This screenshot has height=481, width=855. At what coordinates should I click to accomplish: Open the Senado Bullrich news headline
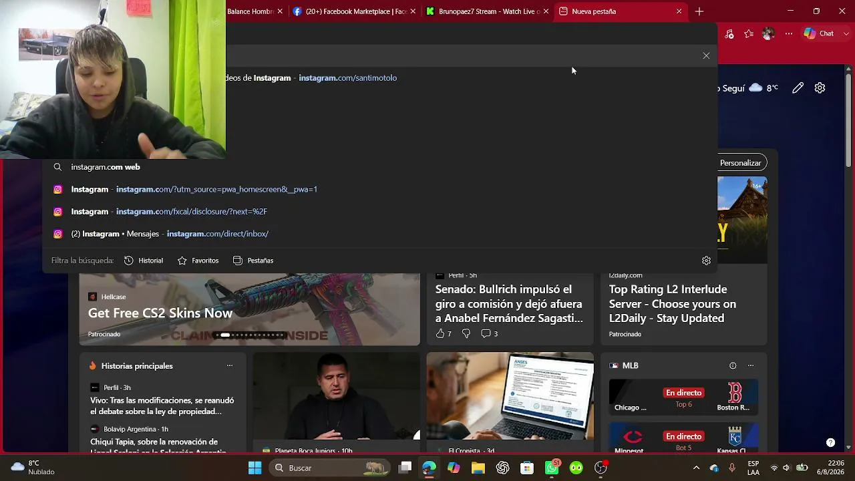tap(509, 304)
